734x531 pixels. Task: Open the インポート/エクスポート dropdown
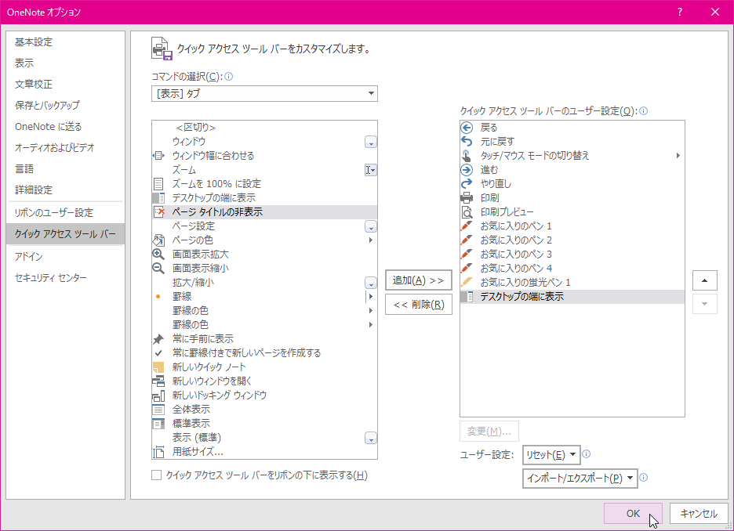pyautogui.click(x=580, y=479)
